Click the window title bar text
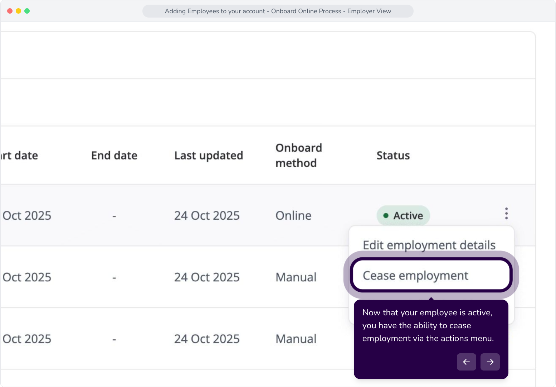 coord(278,11)
